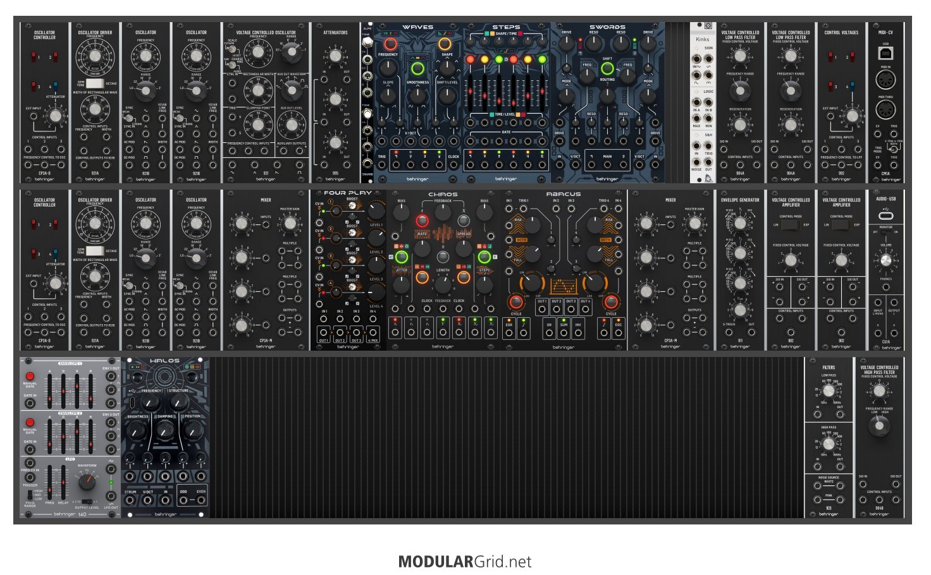Turn the Smoothness knob on Waves

(x=417, y=96)
